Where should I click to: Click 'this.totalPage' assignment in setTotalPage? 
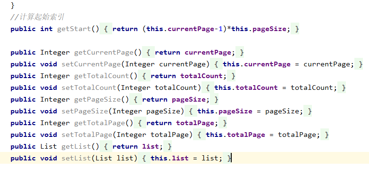pos(235,135)
